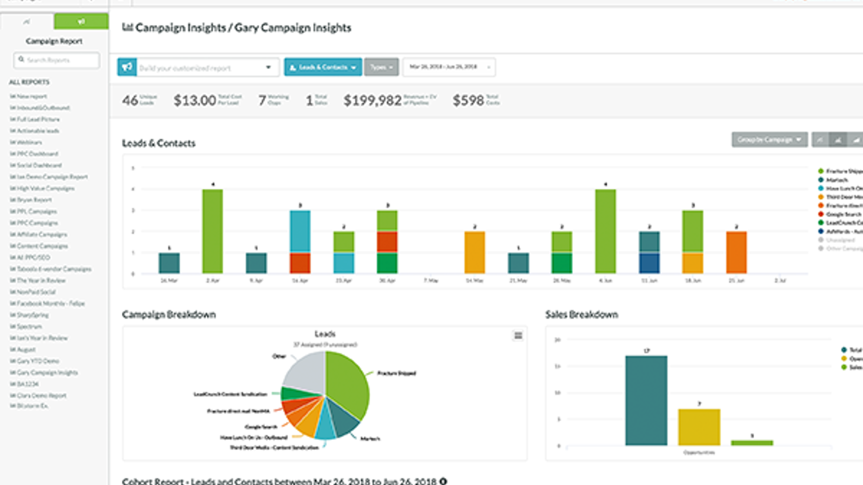The height and width of the screenshot is (485, 863).
Task: Click the blue megaphone report builder icon
Action: point(127,67)
